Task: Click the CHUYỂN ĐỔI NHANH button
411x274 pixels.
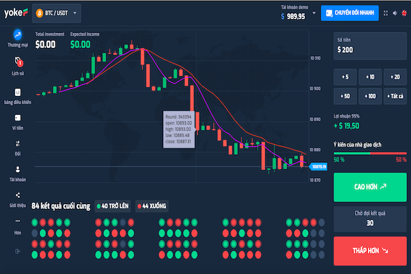Action: (x=349, y=13)
